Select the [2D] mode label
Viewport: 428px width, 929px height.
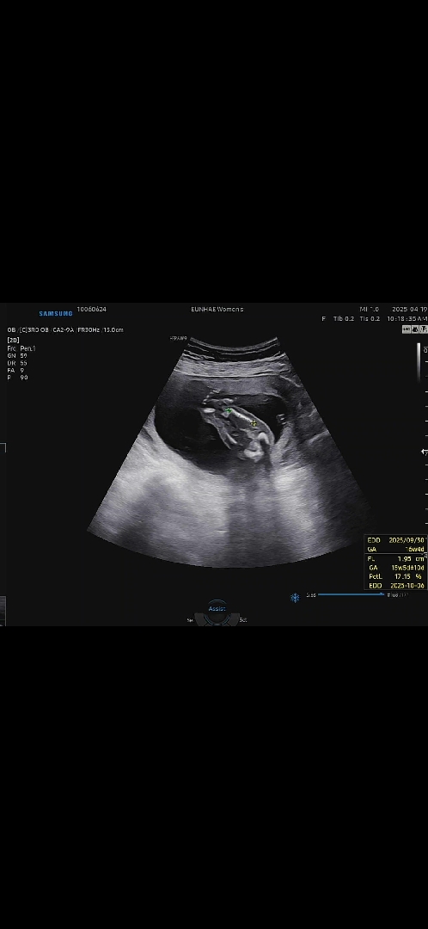coord(13,341)
